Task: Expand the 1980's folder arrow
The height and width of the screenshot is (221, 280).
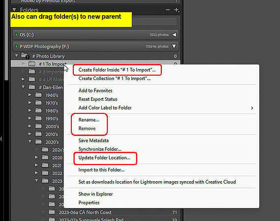Action: click(30, 110)
